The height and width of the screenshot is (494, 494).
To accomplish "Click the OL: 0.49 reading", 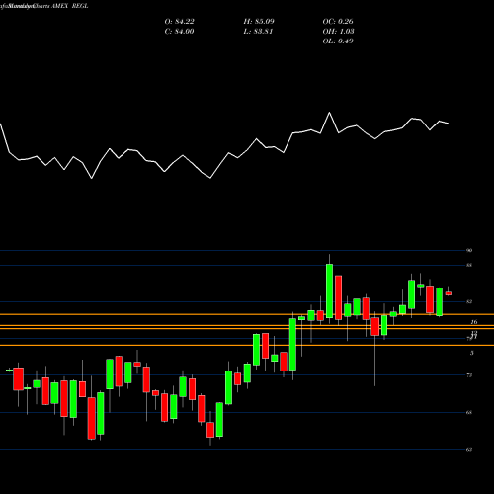I will point(338,41).
